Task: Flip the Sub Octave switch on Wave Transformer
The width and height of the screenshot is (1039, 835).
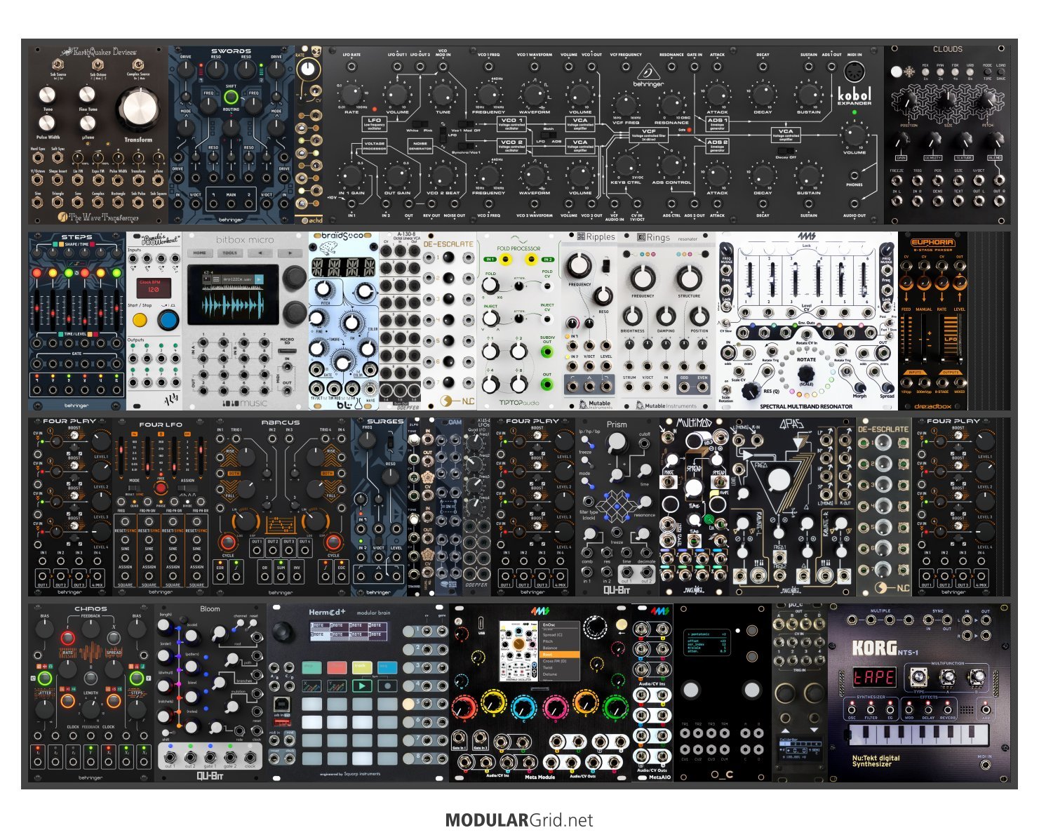Action: [98, 65]
